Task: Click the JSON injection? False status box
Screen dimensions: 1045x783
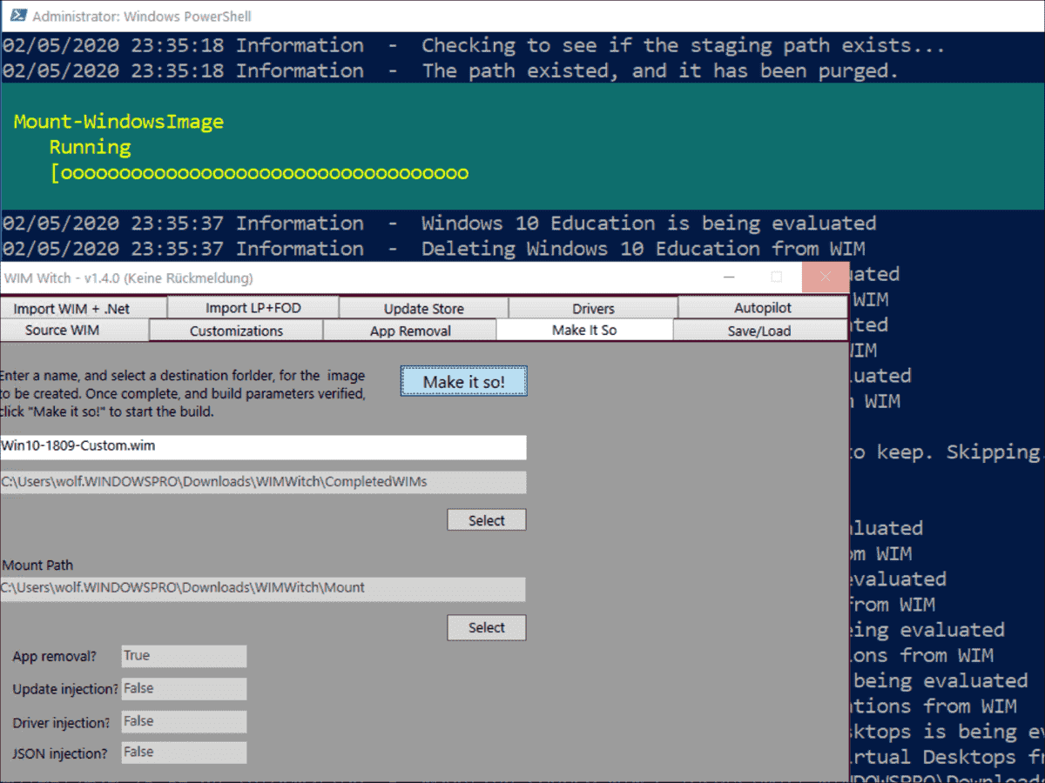Action: click(183, 752)
